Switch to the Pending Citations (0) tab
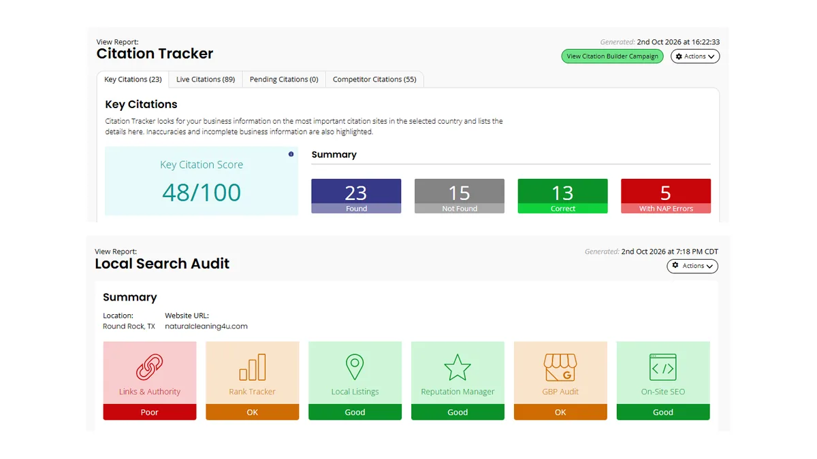The image size is (817, 459). 284,80
